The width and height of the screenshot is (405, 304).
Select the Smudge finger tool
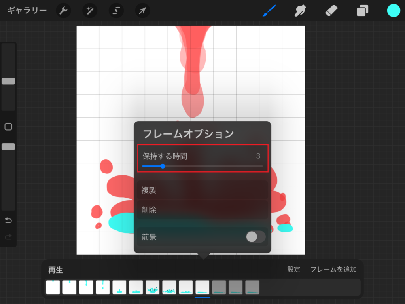click(300, 11)
